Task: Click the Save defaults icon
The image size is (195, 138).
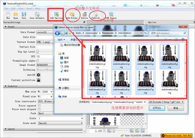Action: point(37,16)
